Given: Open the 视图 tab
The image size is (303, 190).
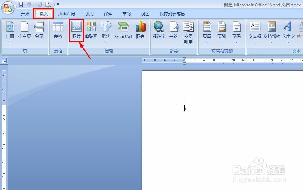Looking at the screenshot, I should tap(145, 14).
